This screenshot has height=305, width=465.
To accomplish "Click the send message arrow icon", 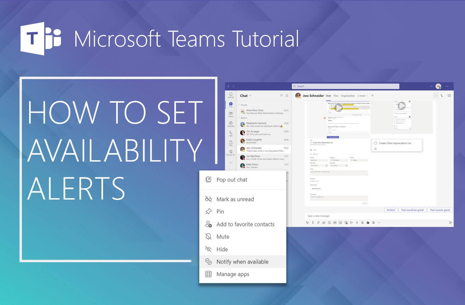I will 450,223.
